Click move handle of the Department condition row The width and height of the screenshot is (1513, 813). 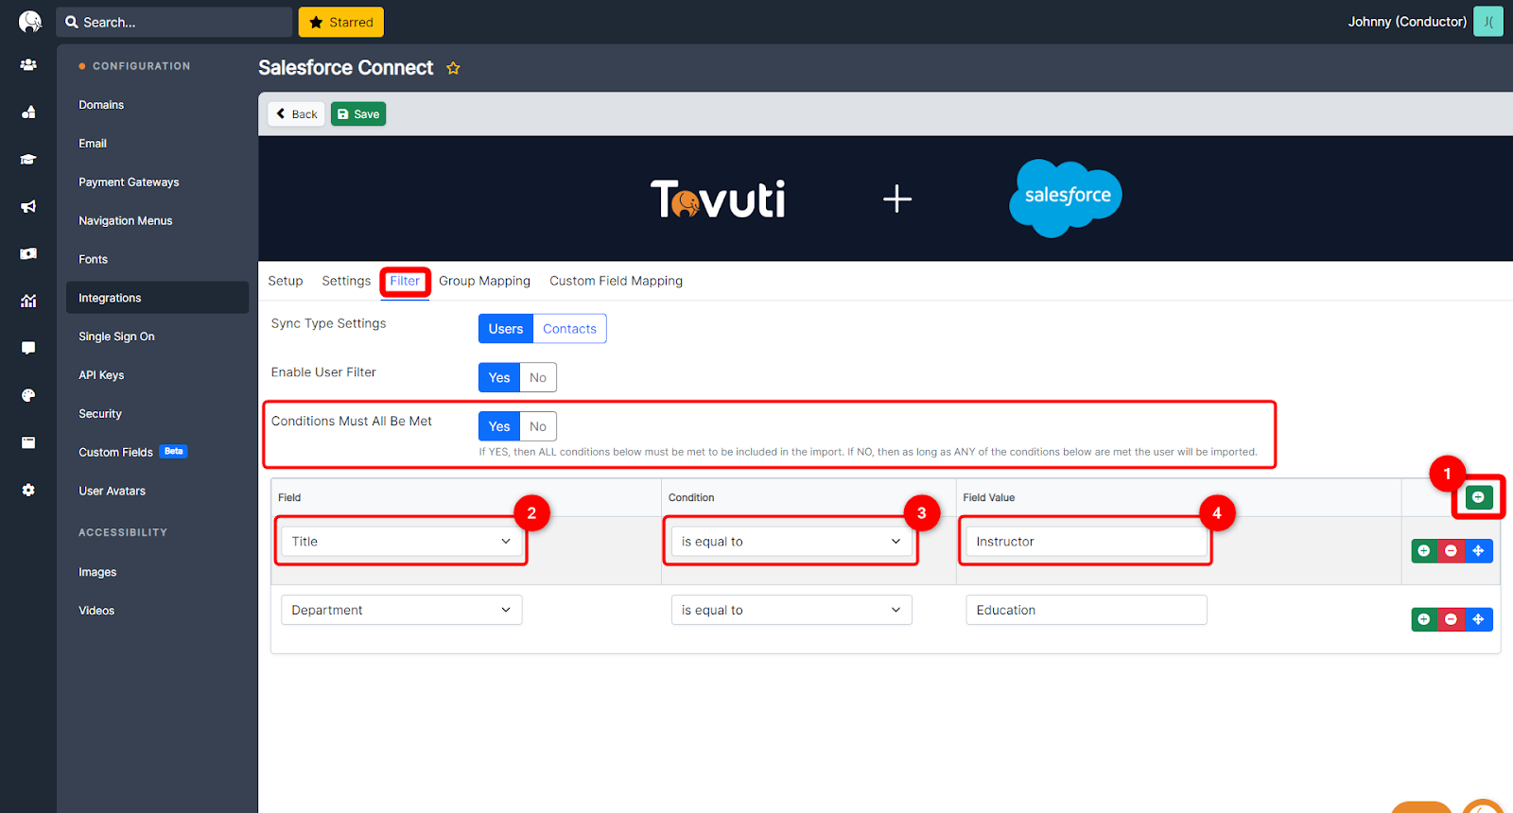tap(1478, 619)
